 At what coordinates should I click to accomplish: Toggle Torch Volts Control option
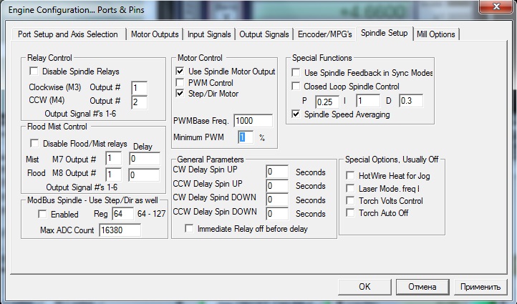(350, 200)
